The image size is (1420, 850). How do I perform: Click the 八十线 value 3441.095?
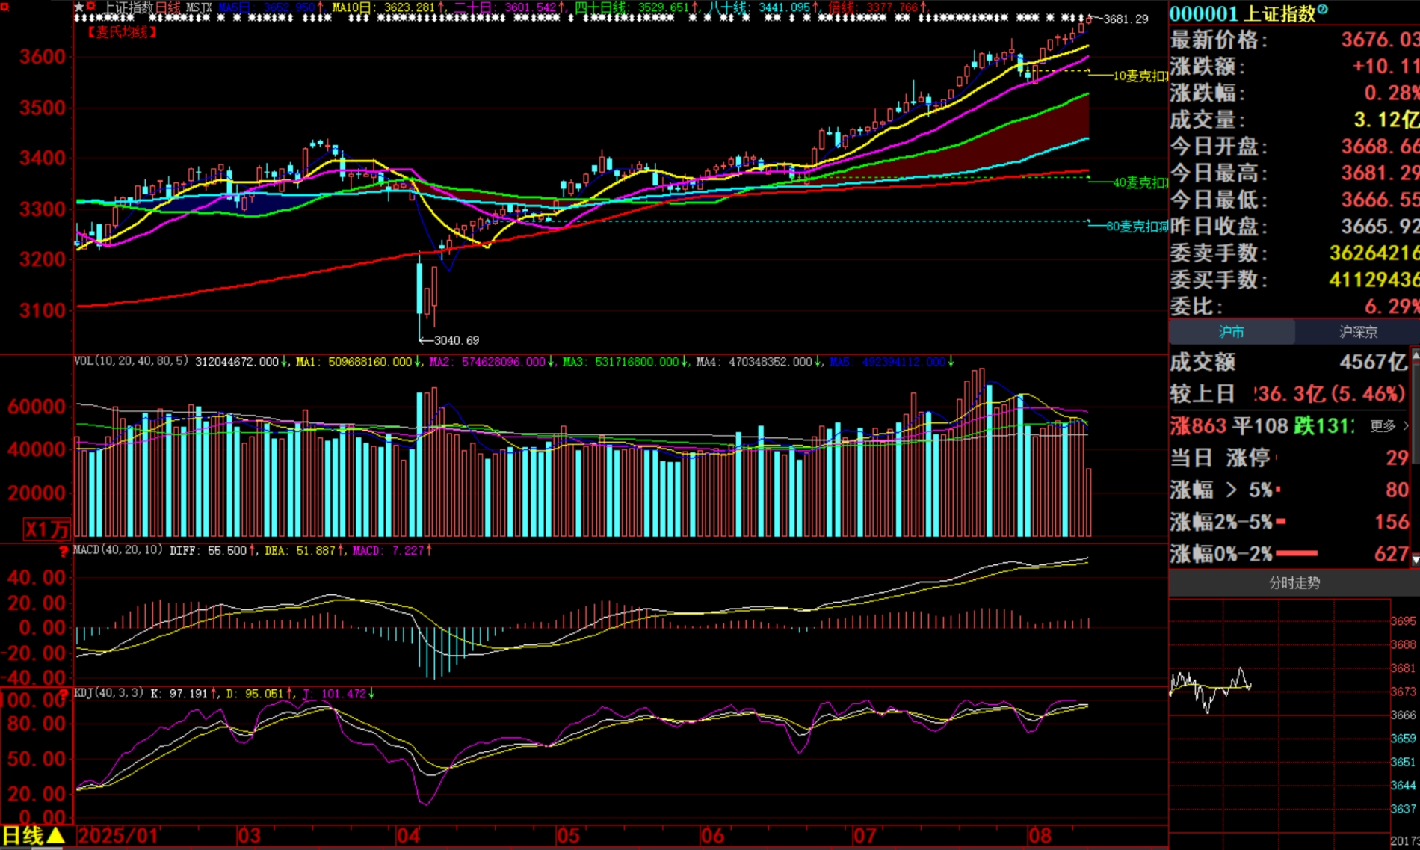[x=784, y=7]
